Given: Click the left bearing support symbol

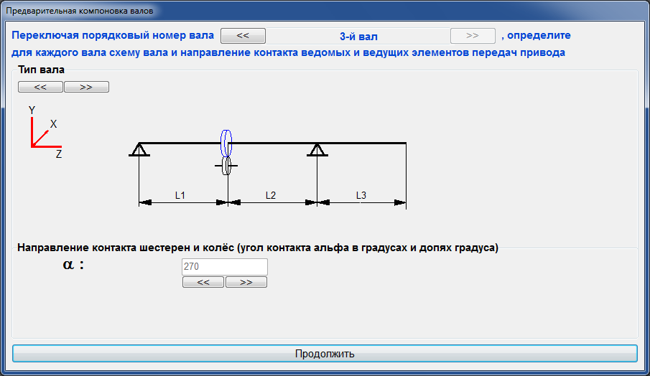Looking at the screenshot, I should [139, 149].
